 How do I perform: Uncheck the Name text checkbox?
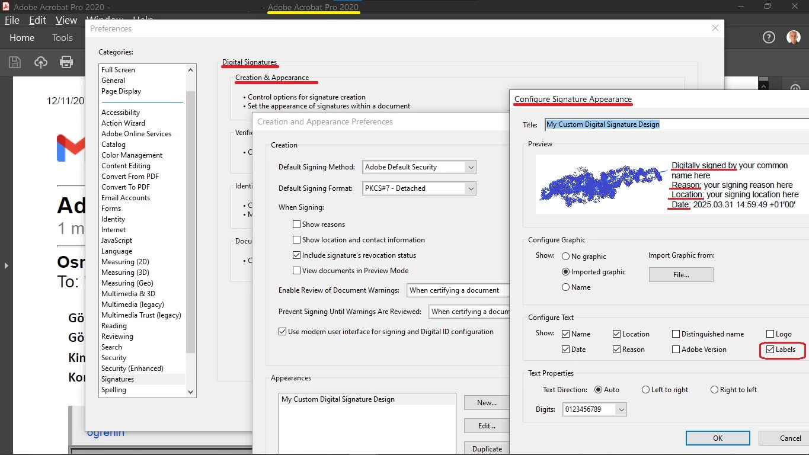(565, 334)
